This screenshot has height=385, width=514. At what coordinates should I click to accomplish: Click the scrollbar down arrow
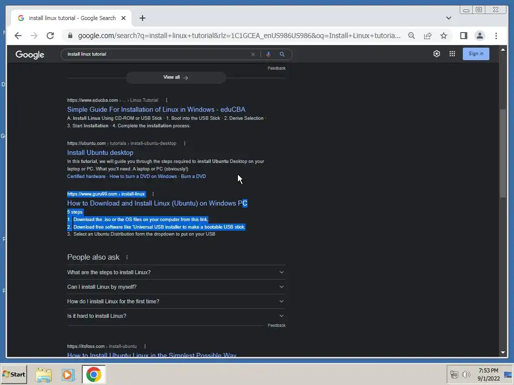click(503, 352)
